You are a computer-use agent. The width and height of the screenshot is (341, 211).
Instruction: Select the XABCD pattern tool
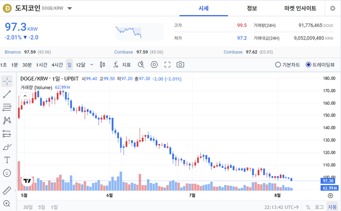point(7,120)
